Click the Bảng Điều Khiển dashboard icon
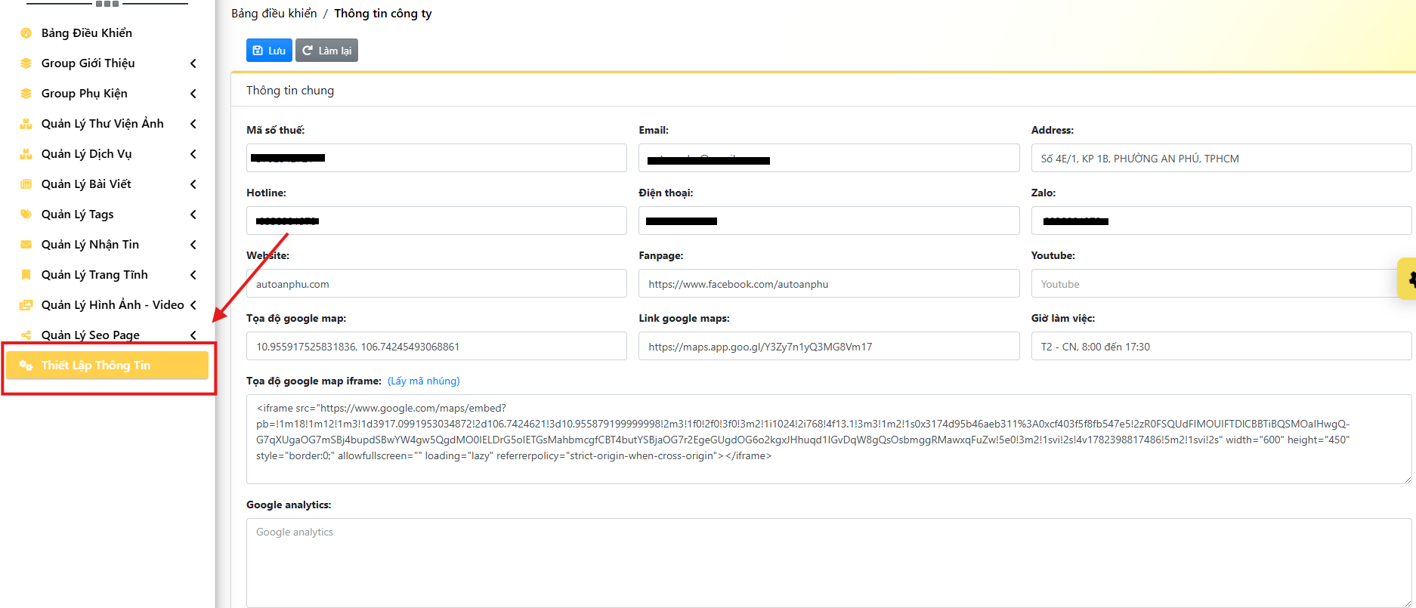Viewport: 1416px width, 608px height. click(26, 33)
